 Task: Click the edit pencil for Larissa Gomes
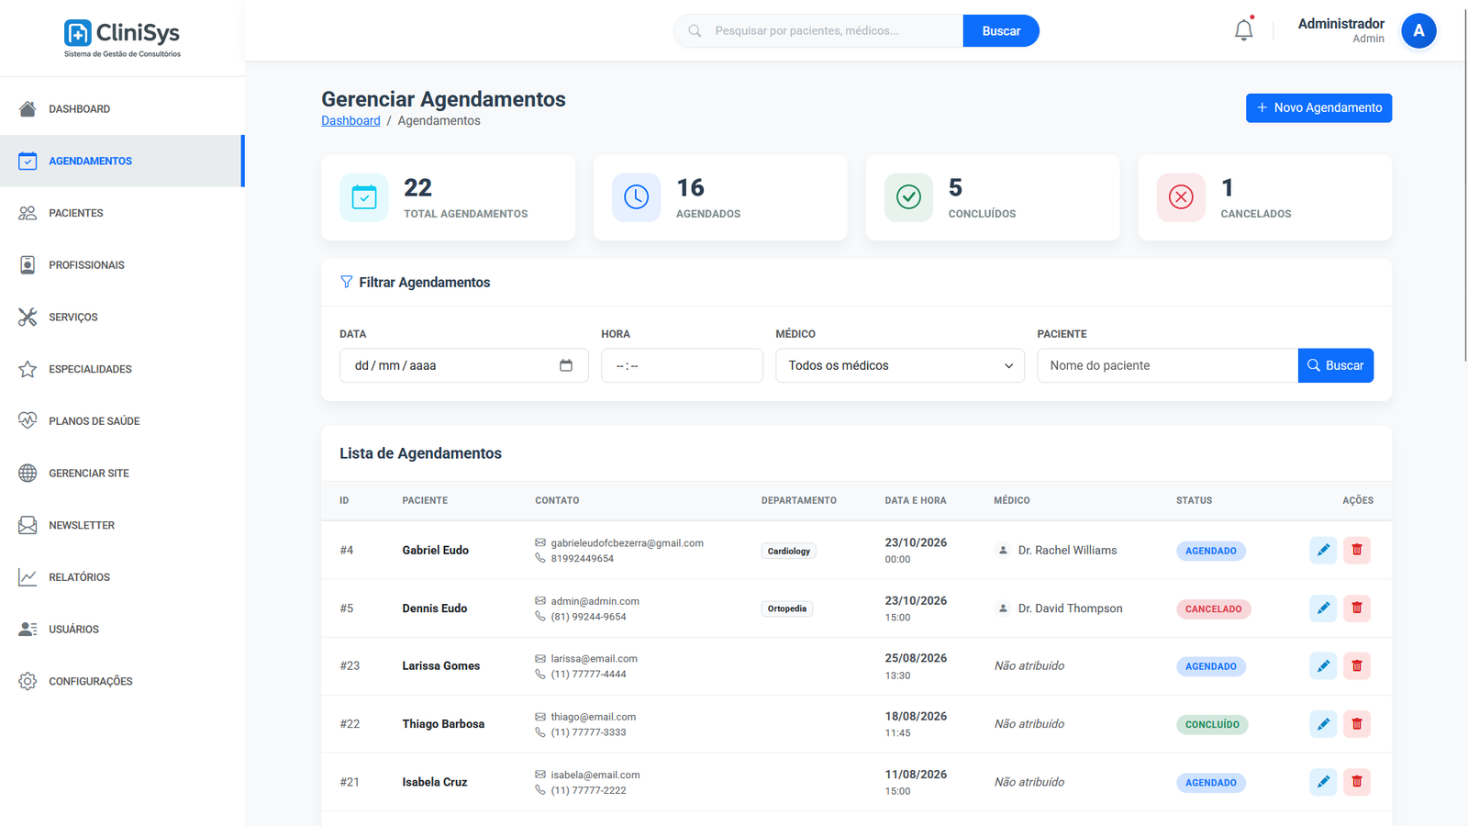(1323, 665)
